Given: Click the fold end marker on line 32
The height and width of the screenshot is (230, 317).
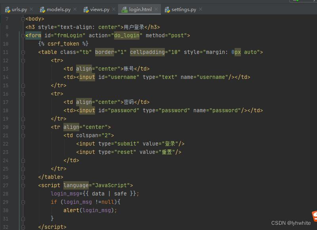Looking at the screenshot, I should click(23, 227).
